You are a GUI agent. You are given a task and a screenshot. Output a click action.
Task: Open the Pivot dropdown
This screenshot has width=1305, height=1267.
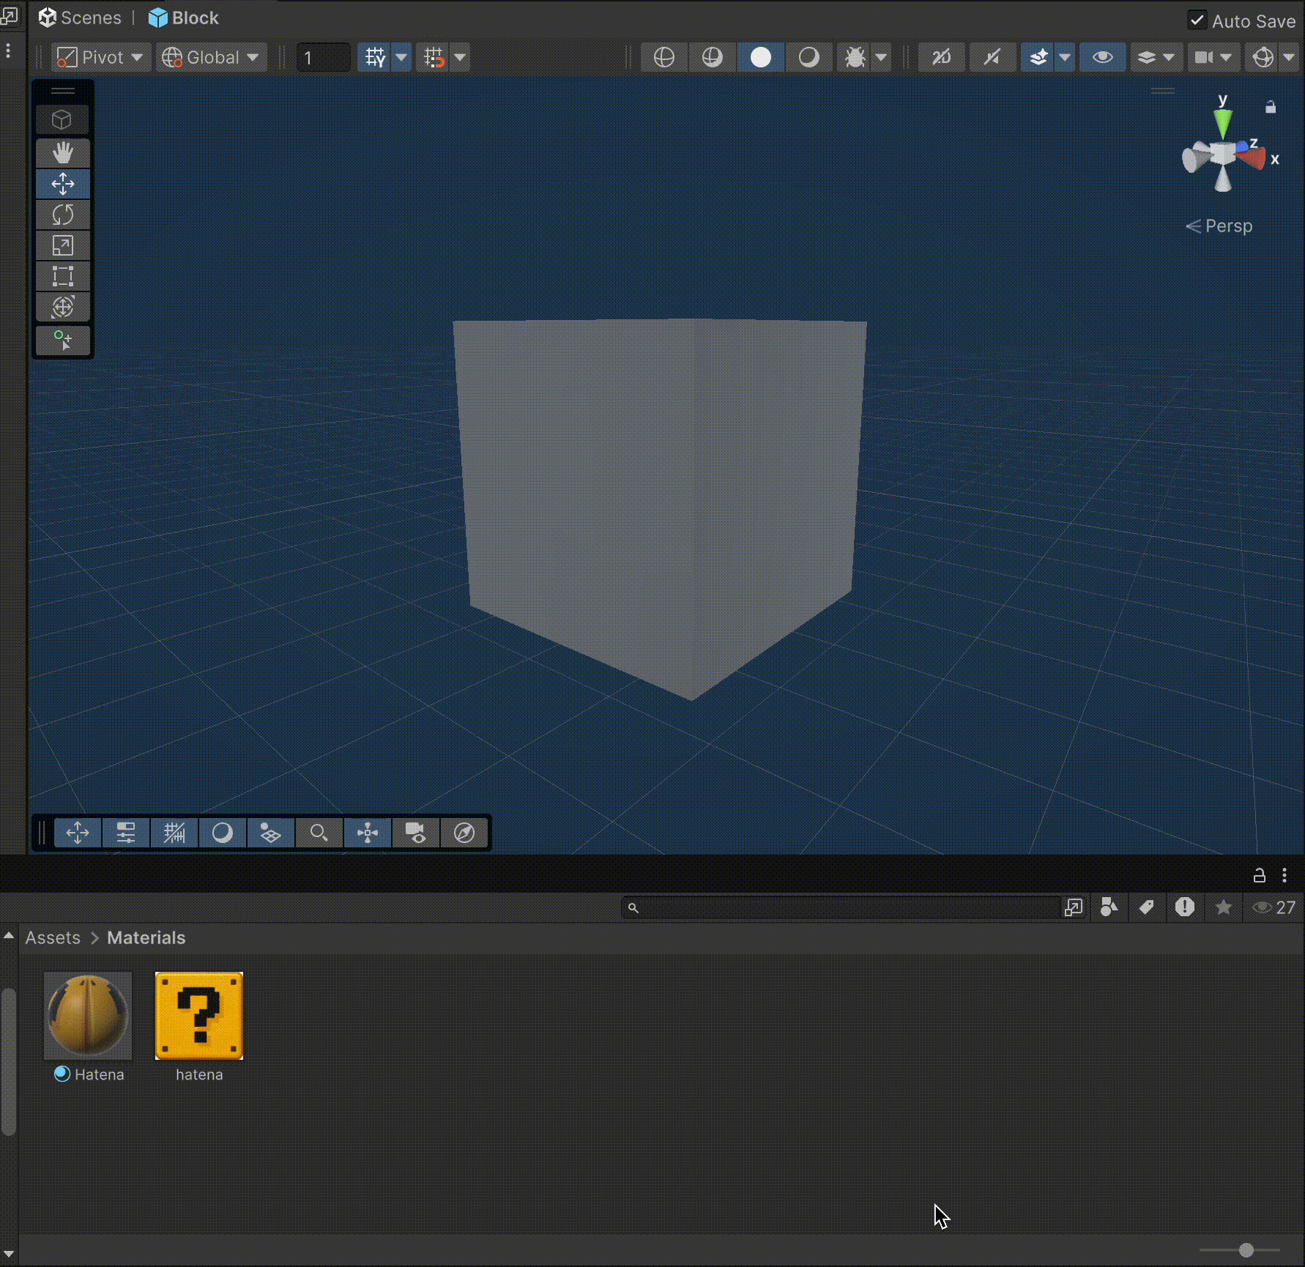101,57
